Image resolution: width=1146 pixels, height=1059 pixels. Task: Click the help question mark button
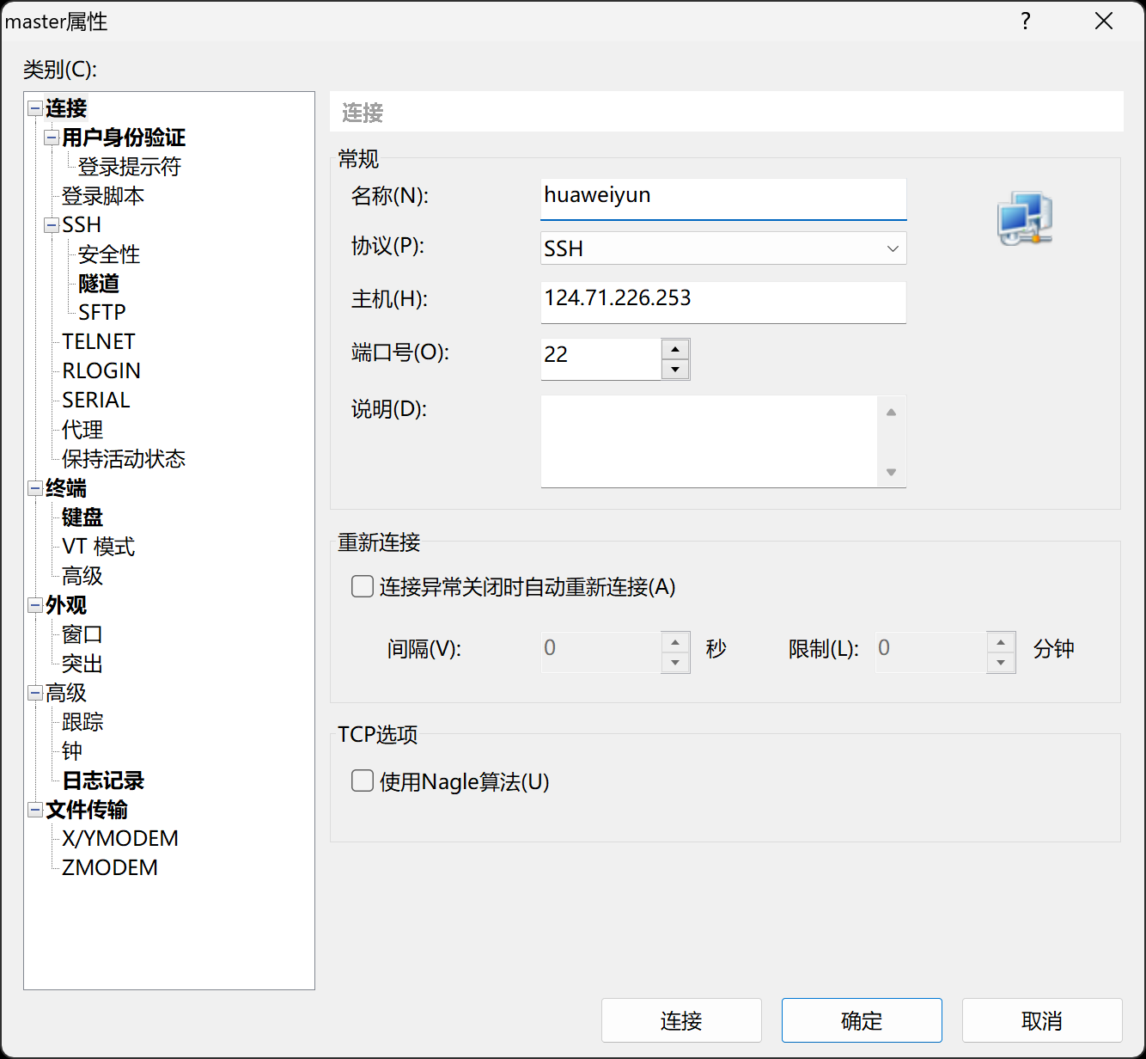tap(1026, 21)
